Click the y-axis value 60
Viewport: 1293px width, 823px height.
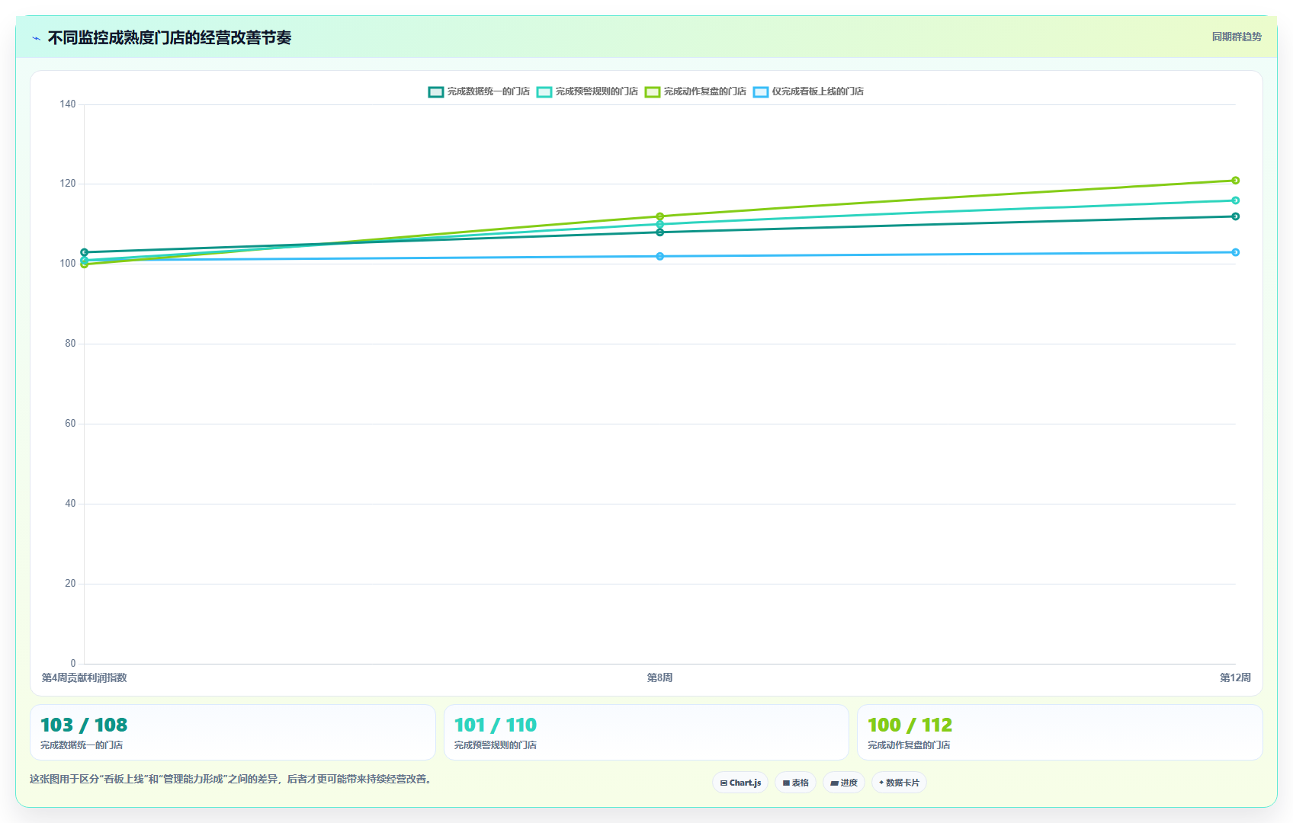click(x=70, y=424)
